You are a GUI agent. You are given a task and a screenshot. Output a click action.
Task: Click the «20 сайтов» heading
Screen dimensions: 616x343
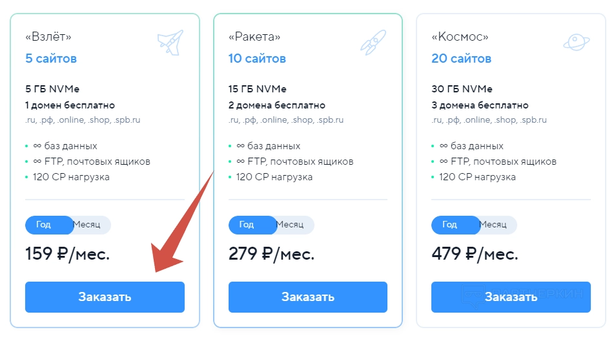(461, 59)
